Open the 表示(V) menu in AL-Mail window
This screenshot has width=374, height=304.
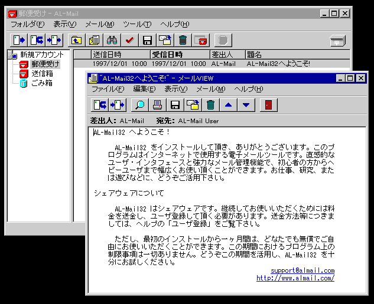[64, 24]
